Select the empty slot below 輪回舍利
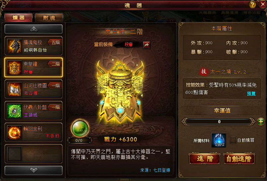Screen dimensions: 267x181 34,154
